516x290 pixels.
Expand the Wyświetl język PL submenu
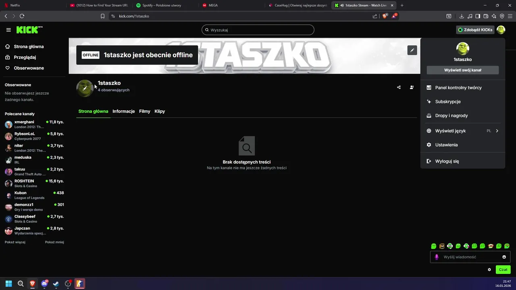click(462, 131)
